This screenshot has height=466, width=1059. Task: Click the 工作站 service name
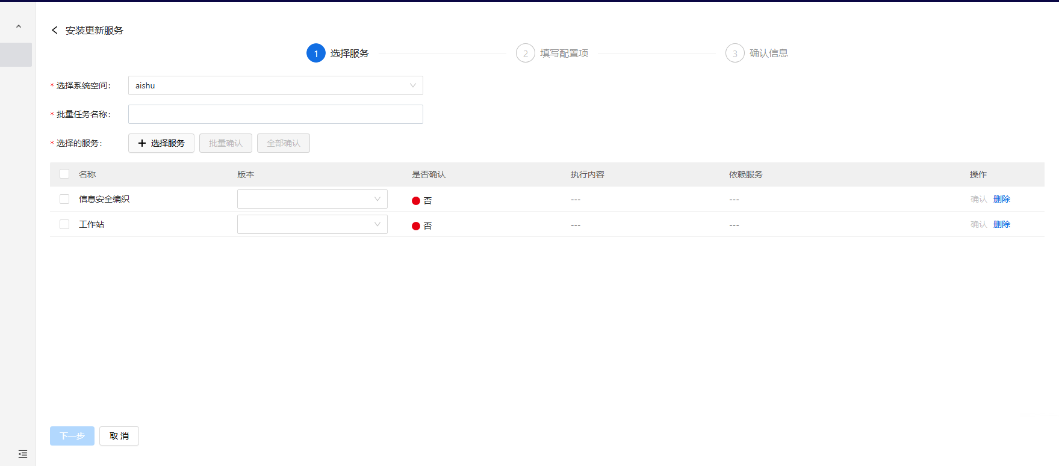92,224
